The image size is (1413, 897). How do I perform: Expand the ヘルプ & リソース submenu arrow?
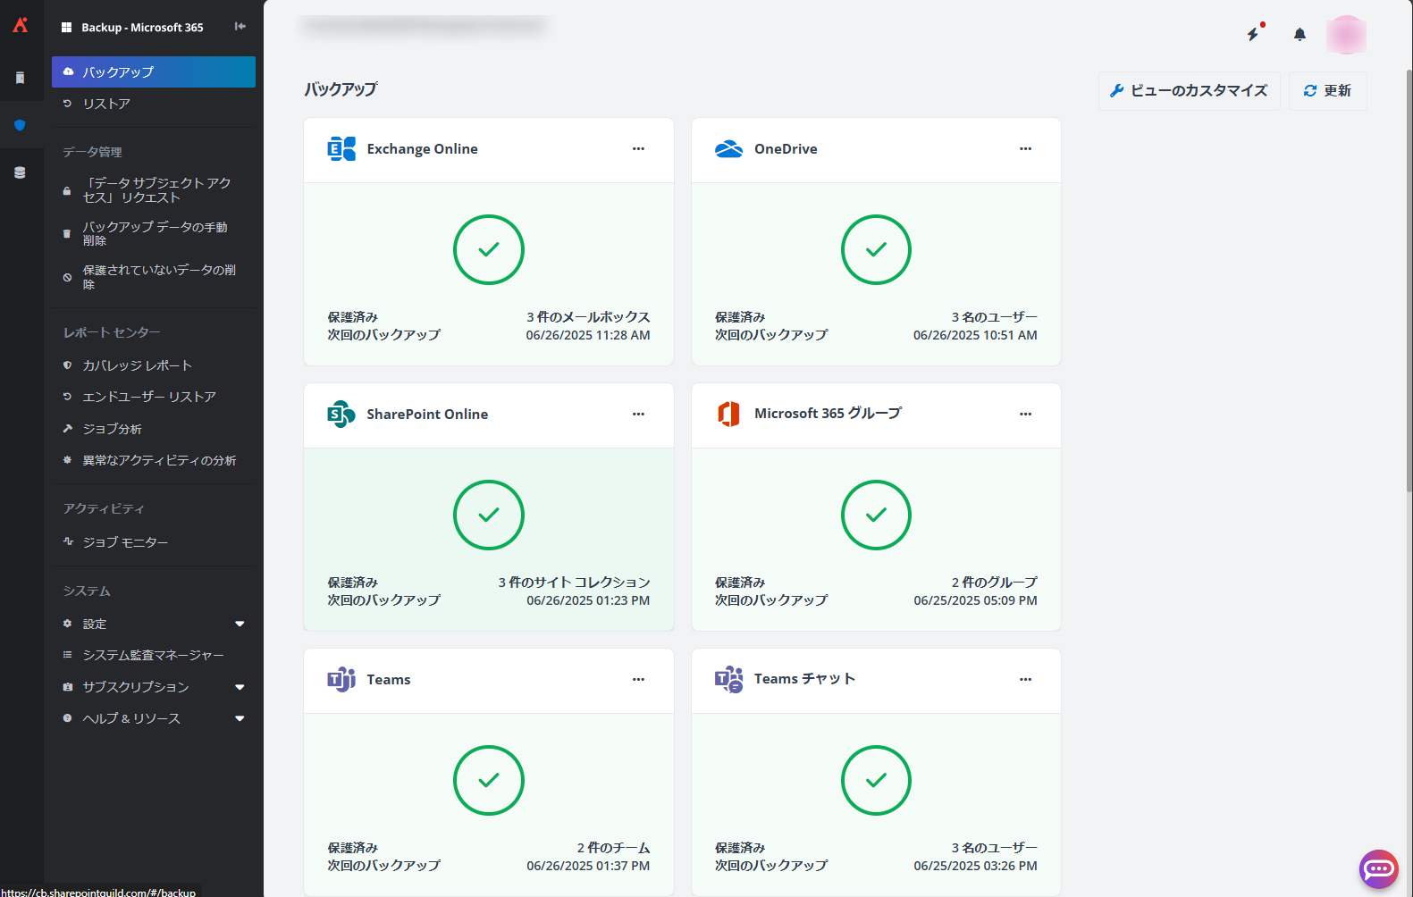240,718
